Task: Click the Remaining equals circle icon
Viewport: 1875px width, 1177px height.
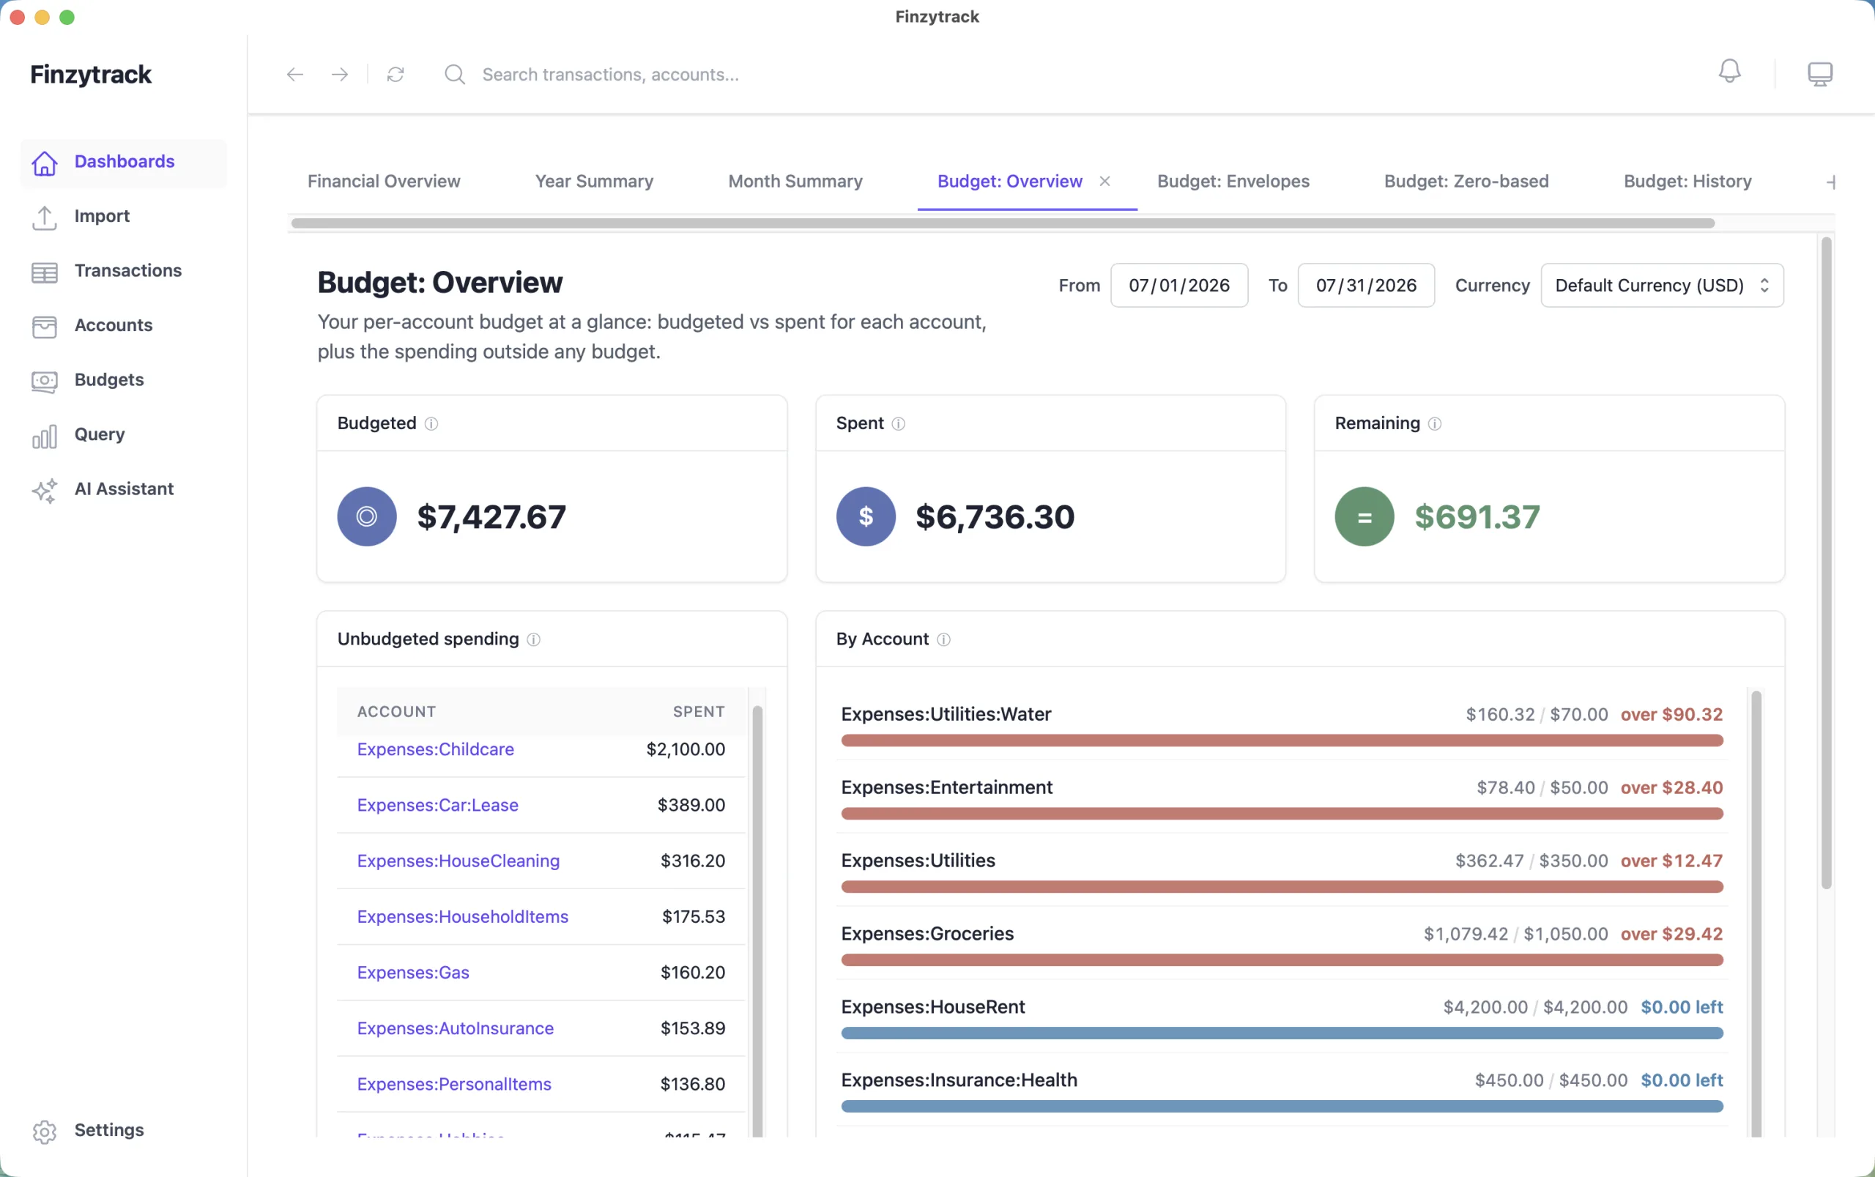Action: tap(1364, 516)
